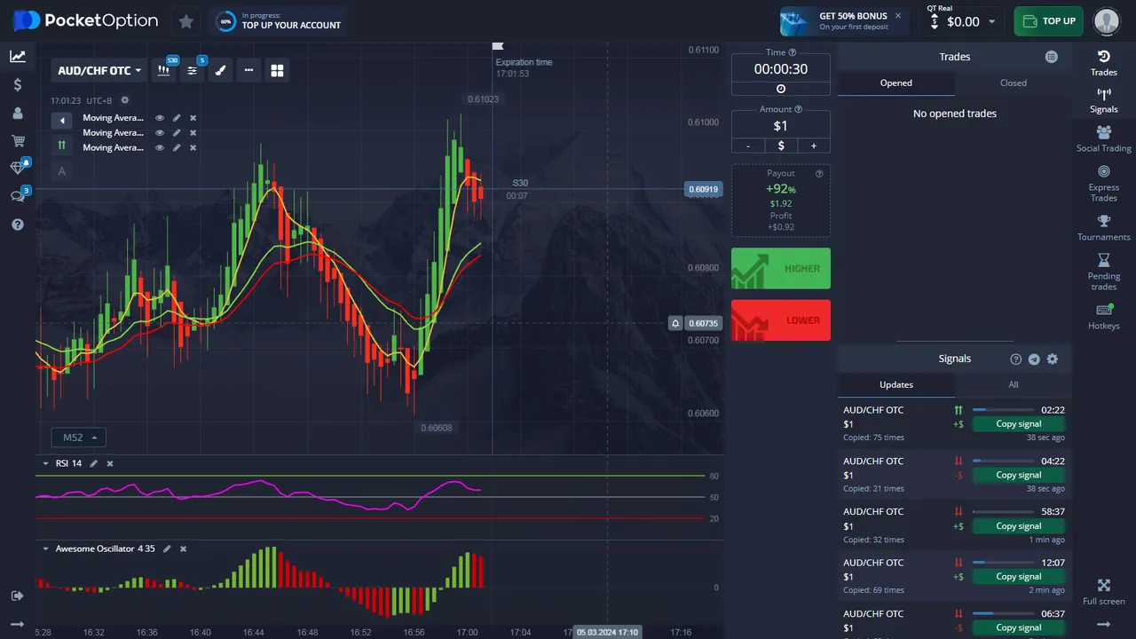Edit the second Moving Average indicator
The image size is (1136, 639).
[177, 133]
